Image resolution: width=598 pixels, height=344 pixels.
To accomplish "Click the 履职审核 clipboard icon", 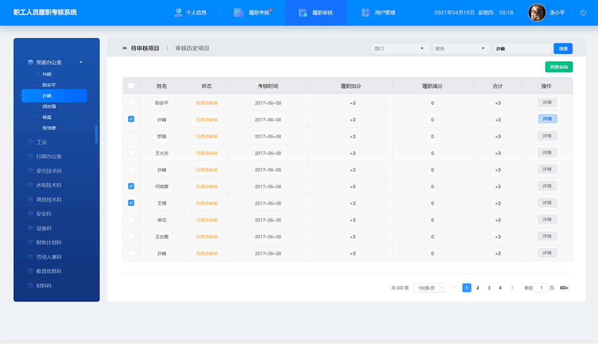I will [x=303, y=12].
